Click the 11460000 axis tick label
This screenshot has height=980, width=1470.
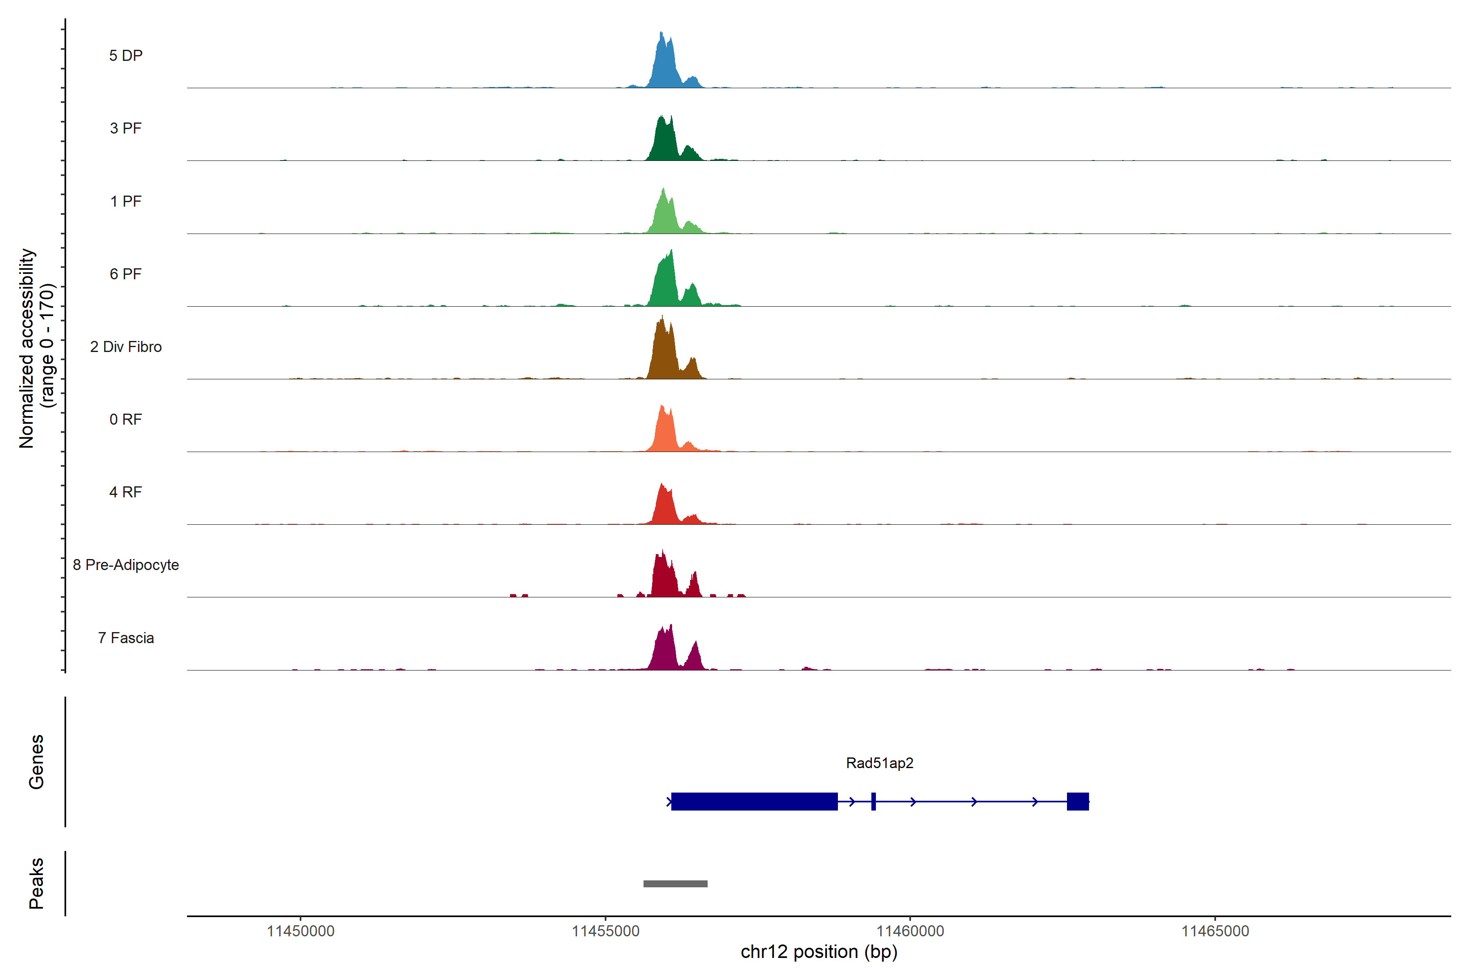pyautogui.click(x=910, y=931)
